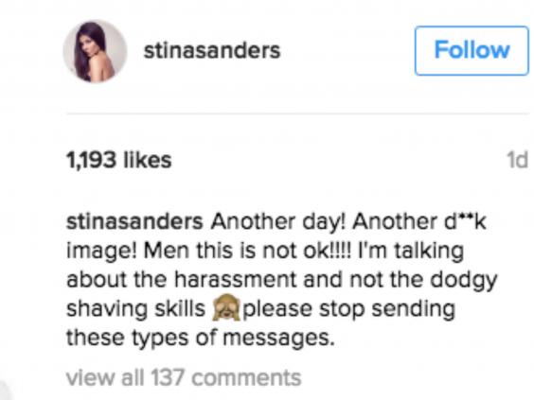Click the word 'dodgy' in the caption
This screenshot has width=534, height=400.
[x=464, y=281]
